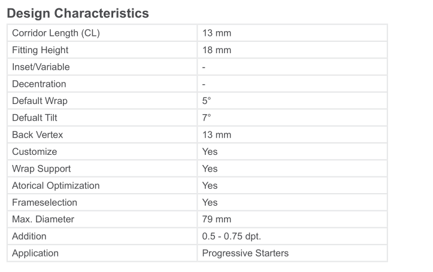Click the 0.5 - 0.75 dpt. addition value

tap(231, 237)
